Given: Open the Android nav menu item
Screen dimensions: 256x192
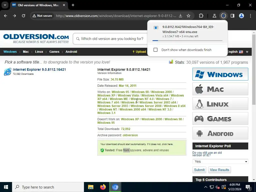Looking at the screenshot, I should click(71, 52).
